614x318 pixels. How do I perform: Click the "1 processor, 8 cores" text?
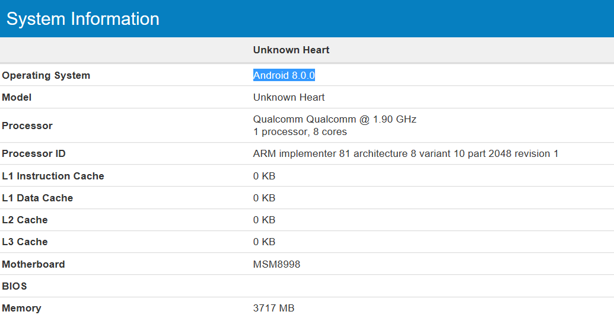pos(300,131)
